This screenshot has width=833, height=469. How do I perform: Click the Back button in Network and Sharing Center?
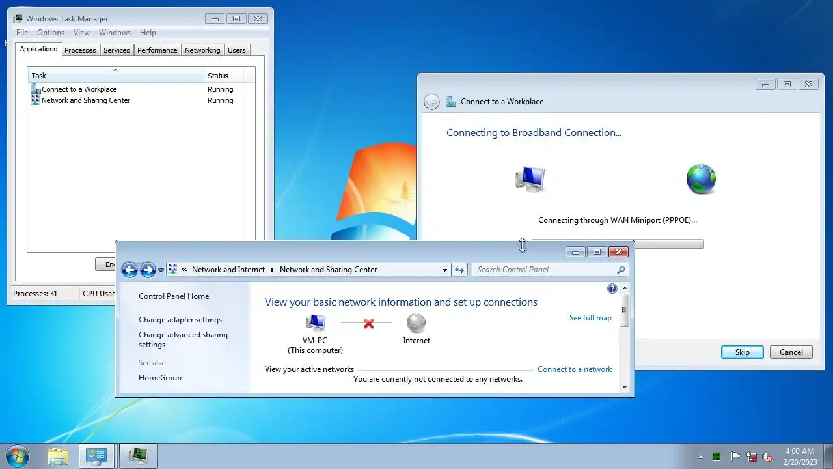(130, 270)
